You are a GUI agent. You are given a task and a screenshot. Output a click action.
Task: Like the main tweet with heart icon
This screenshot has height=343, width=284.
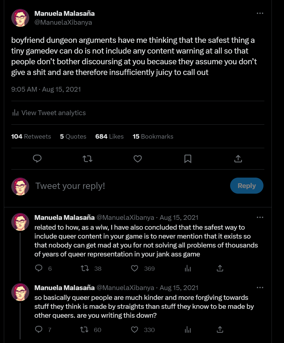[138, 159]
